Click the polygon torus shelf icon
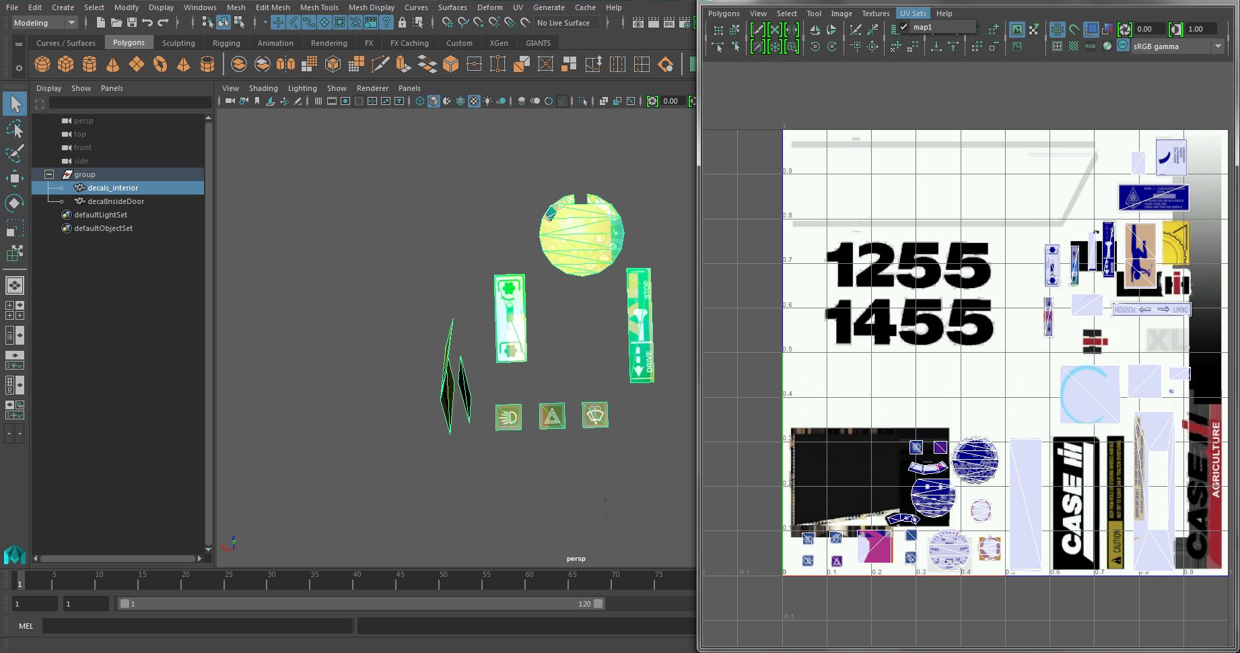The height and width of the screenshot is (653, 1240). tap(160, 65)
